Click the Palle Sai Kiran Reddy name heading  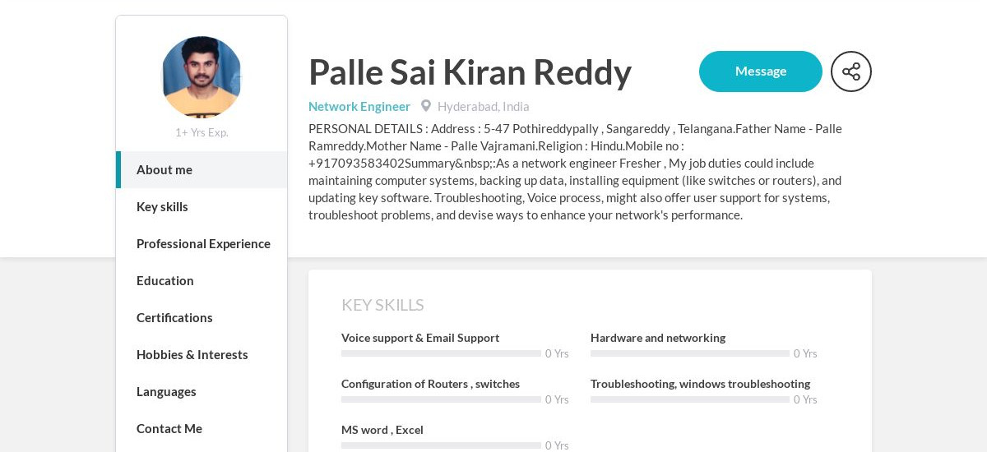(470, 72)
